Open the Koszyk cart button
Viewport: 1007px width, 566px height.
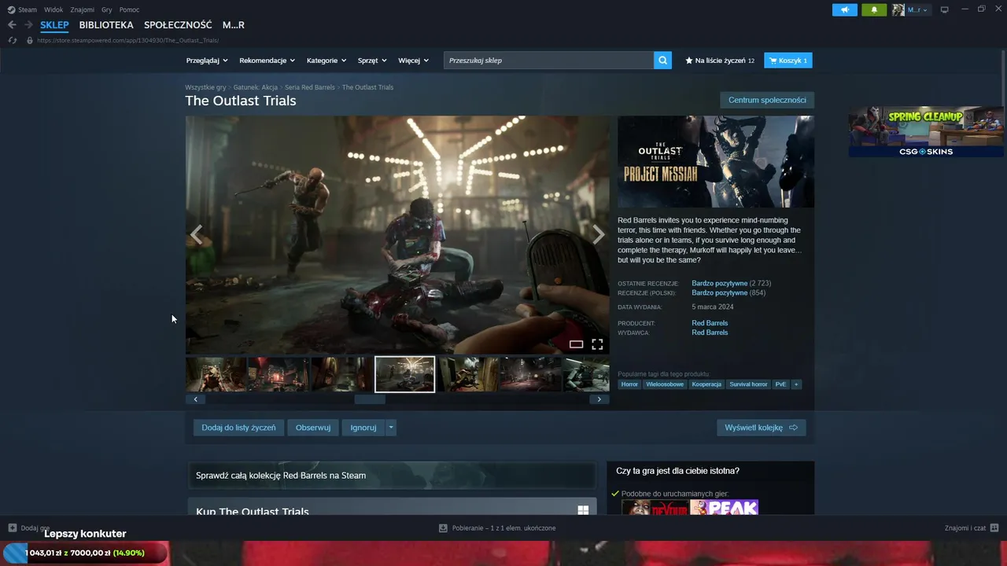pos(788,61)
